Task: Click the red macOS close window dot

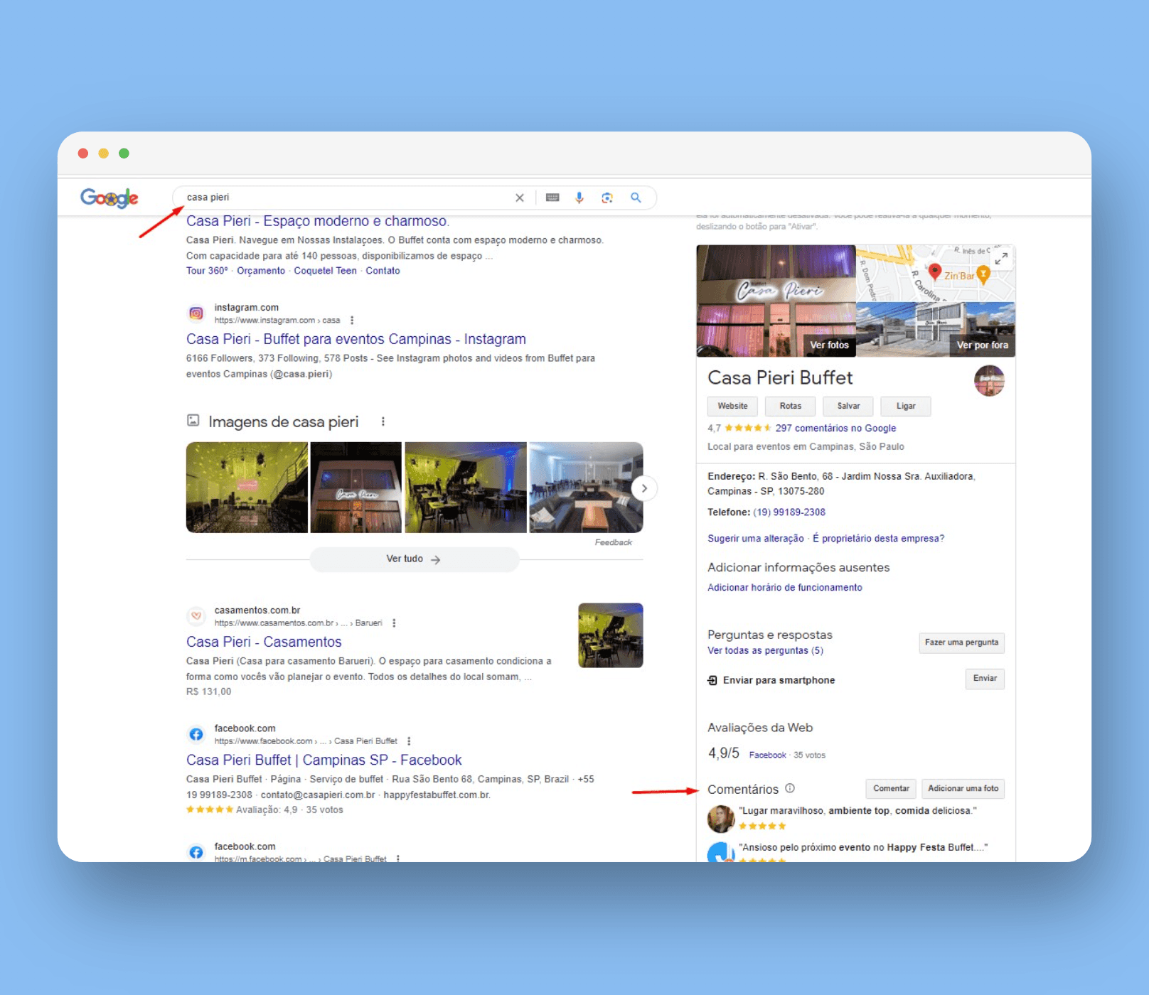Action: 83,154
